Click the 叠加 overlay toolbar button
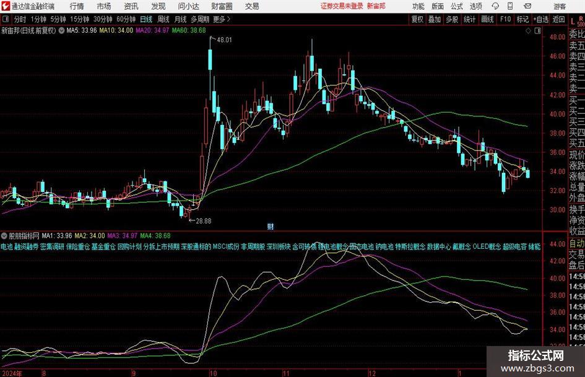585x377 pixels. click(435, 19)
